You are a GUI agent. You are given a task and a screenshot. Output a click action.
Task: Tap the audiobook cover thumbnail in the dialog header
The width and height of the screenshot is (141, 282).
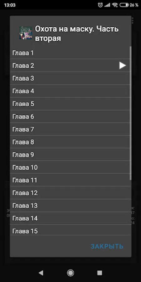point(26,33)
